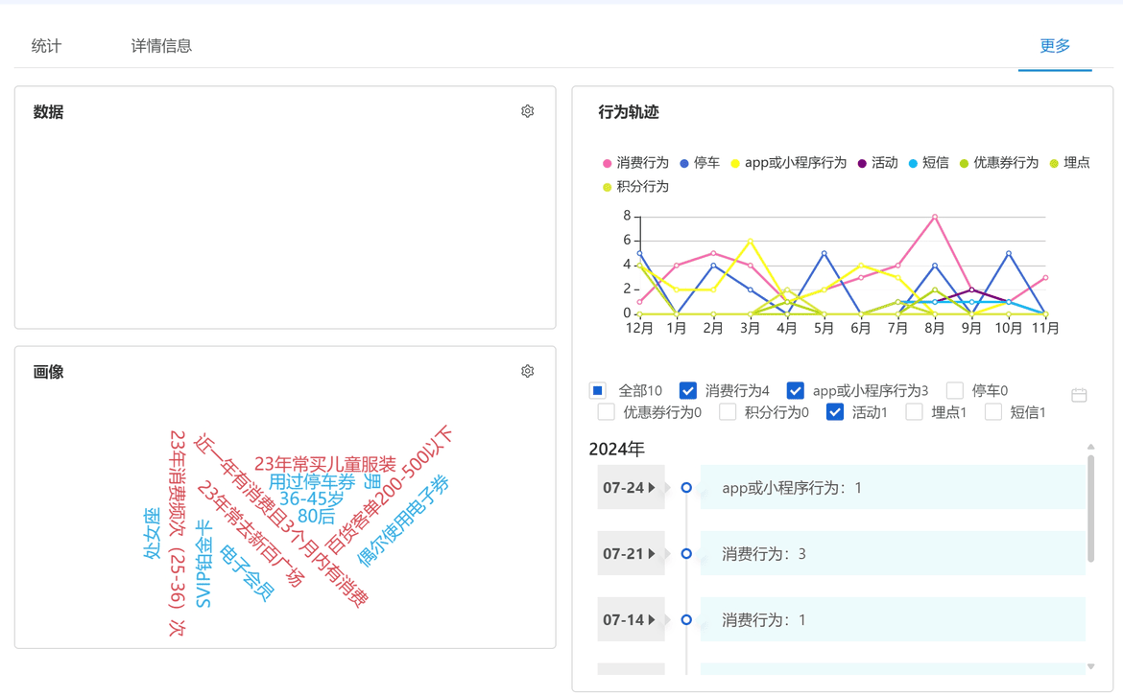Enable the 短信1 checkbox
This screenshot has height=695, width=1123.
992,412
